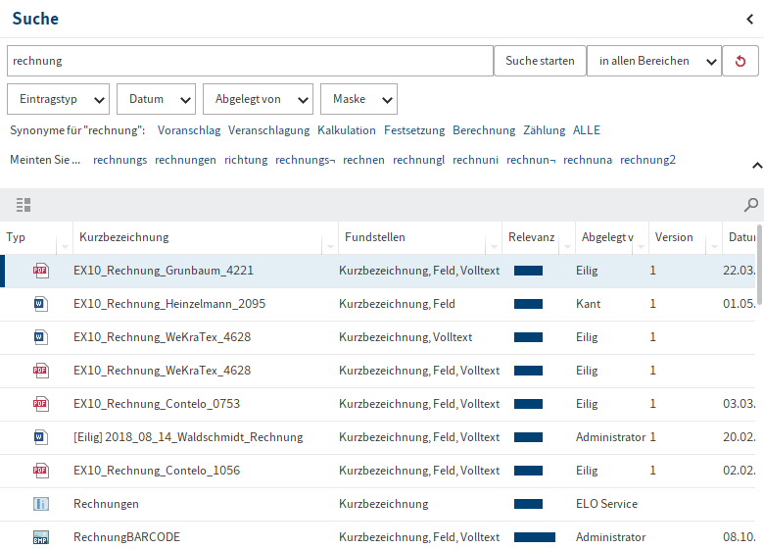764x550 pixels.
Task: Select the suggestion 'rechnung2'
Action: (x=648, y=160)
